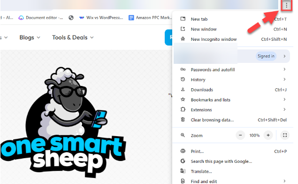This screenshot has height=184, width=298.
Task: Click the Wix vs WordPress bookmark icon
Action: pos(82,18)
